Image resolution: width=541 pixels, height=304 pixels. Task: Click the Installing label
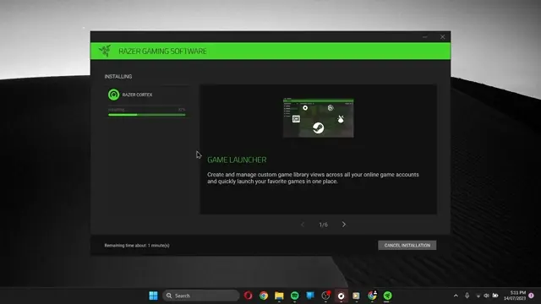(118, 77)
